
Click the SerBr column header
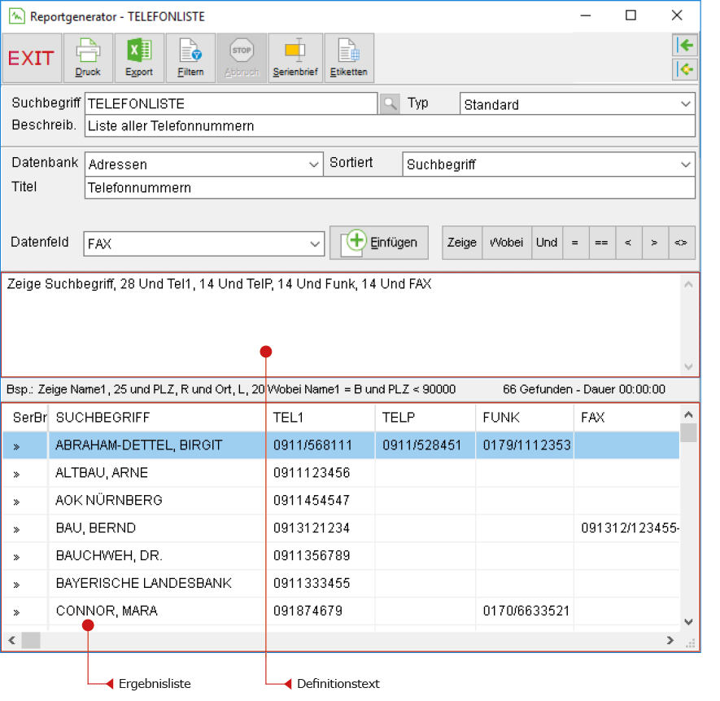[x=25, y=418]
